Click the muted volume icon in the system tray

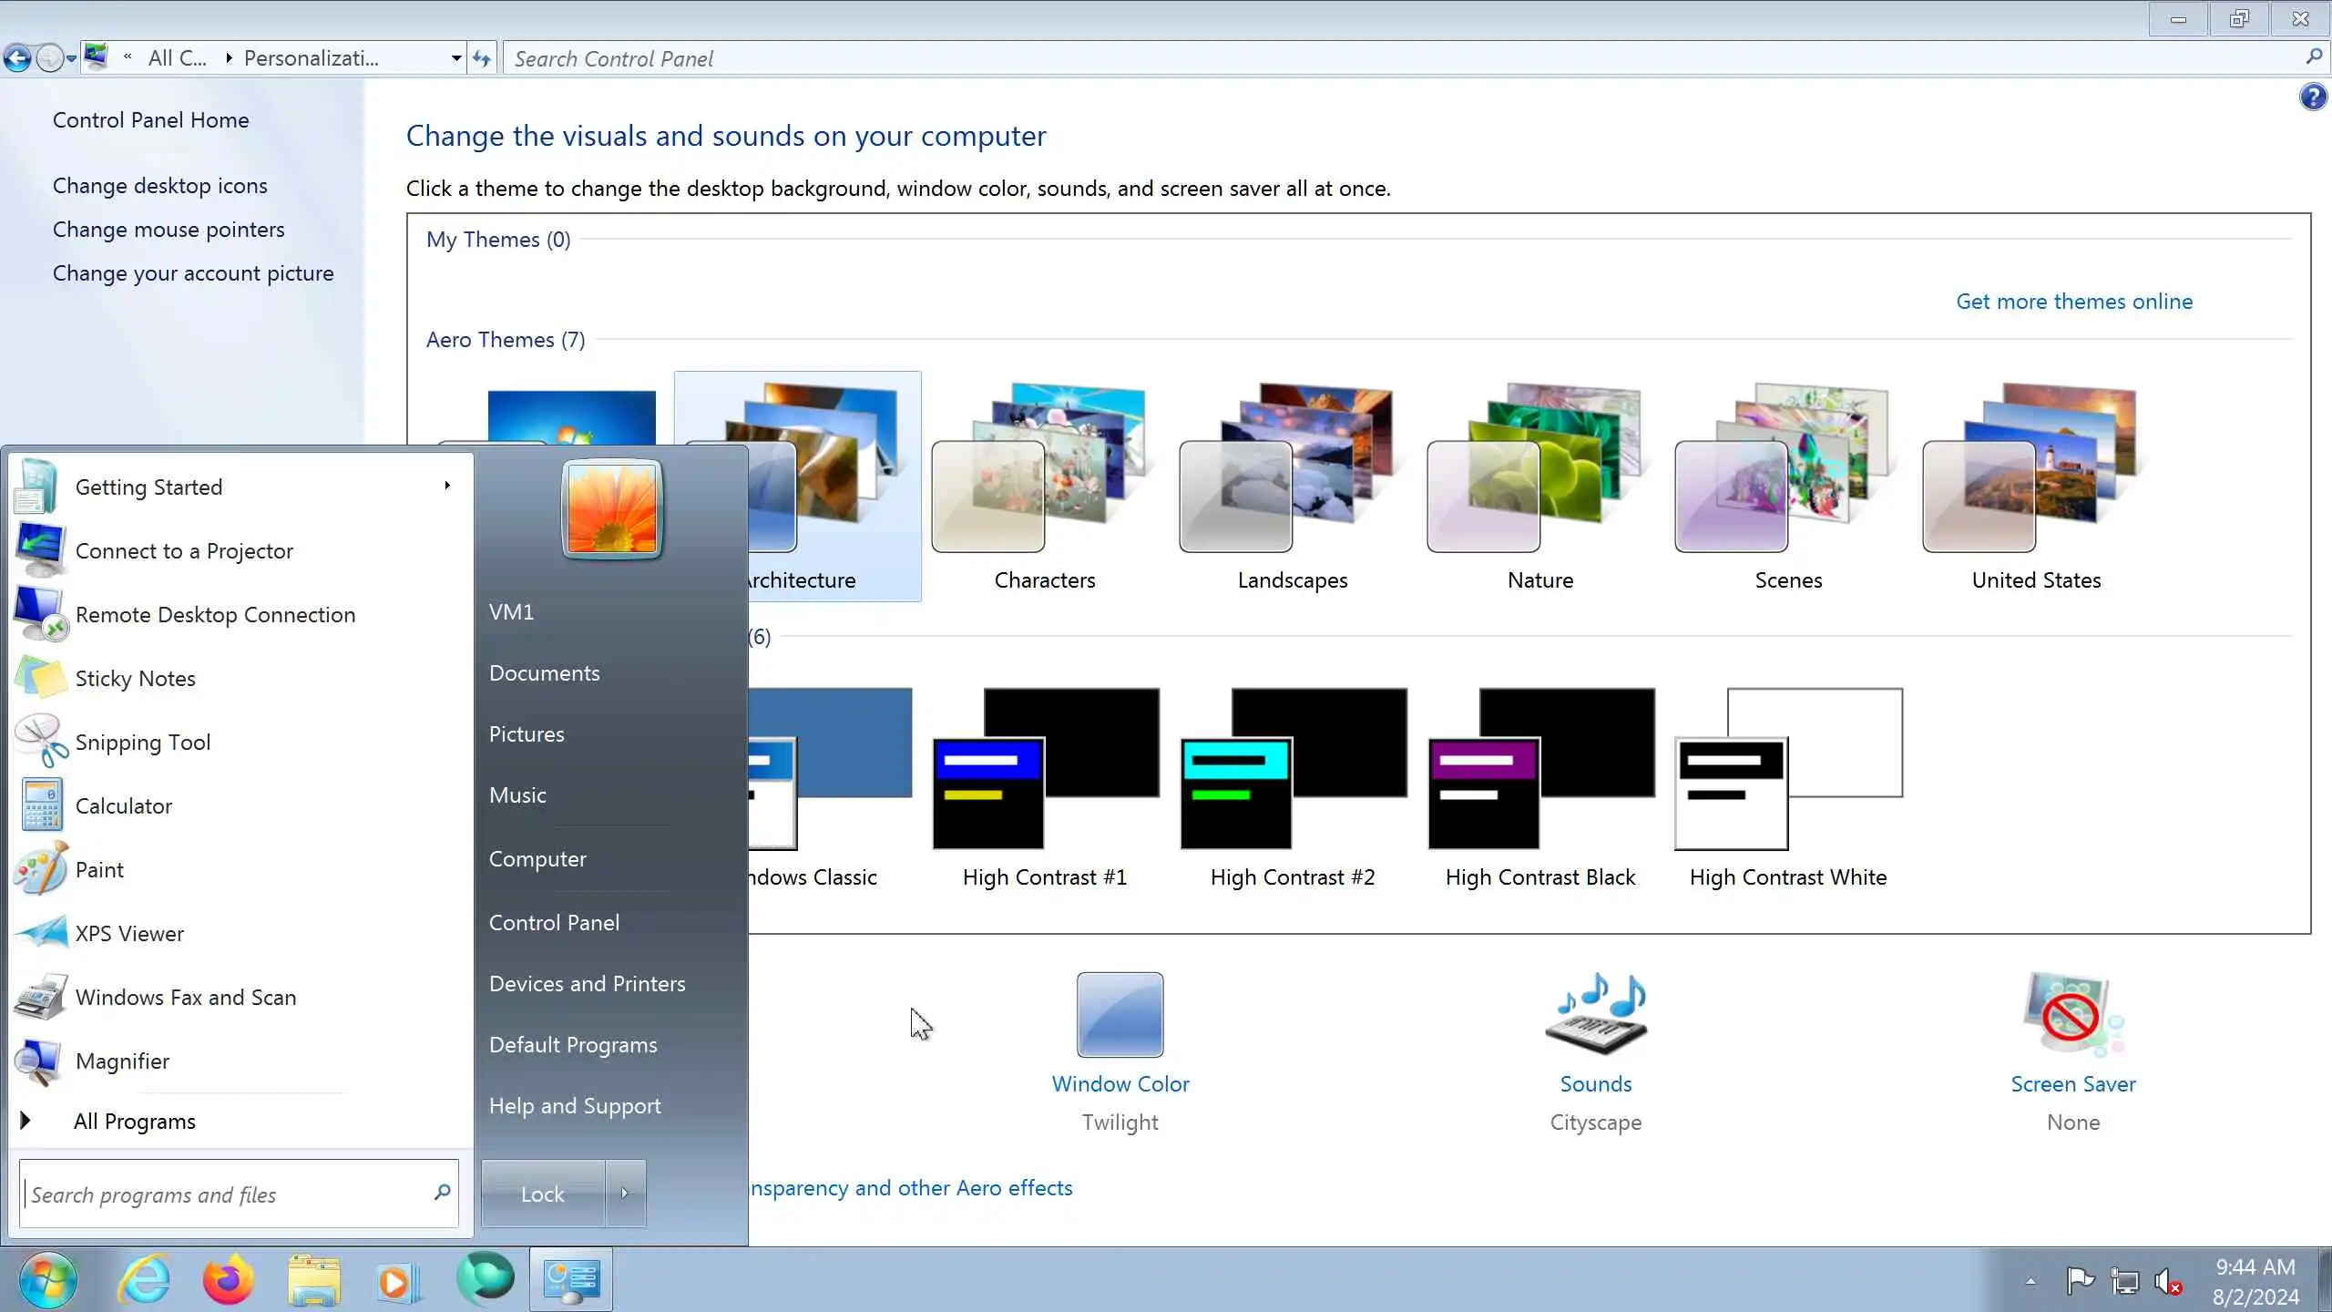(x=2168, y=1282)
